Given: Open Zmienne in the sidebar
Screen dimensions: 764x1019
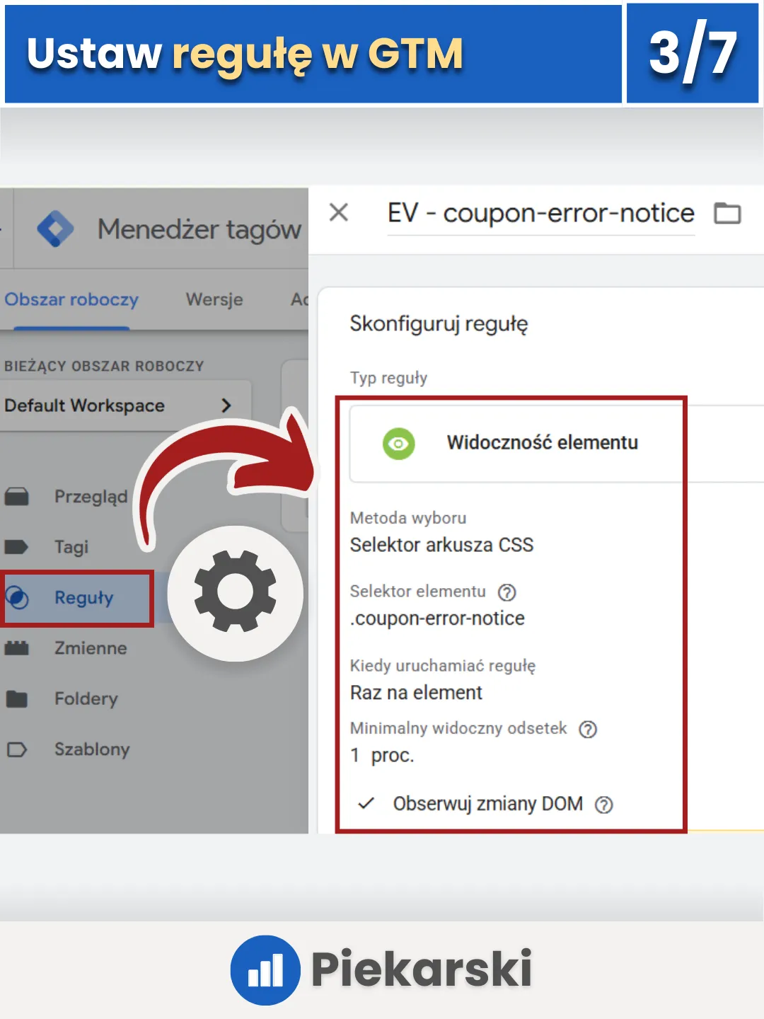Looking at the screenshot, I should [x=91, y=648].
